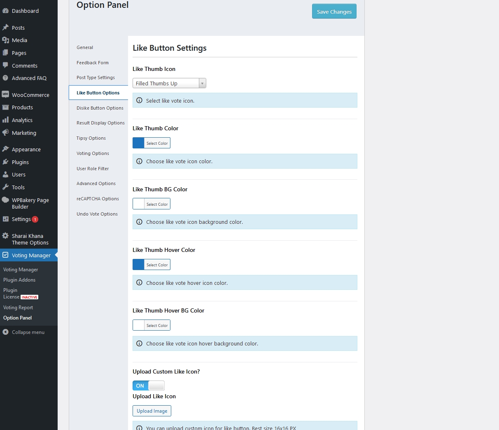Open the Advanced Options tab
Screen dimensions: 499x430
click(x=96, y=183)
